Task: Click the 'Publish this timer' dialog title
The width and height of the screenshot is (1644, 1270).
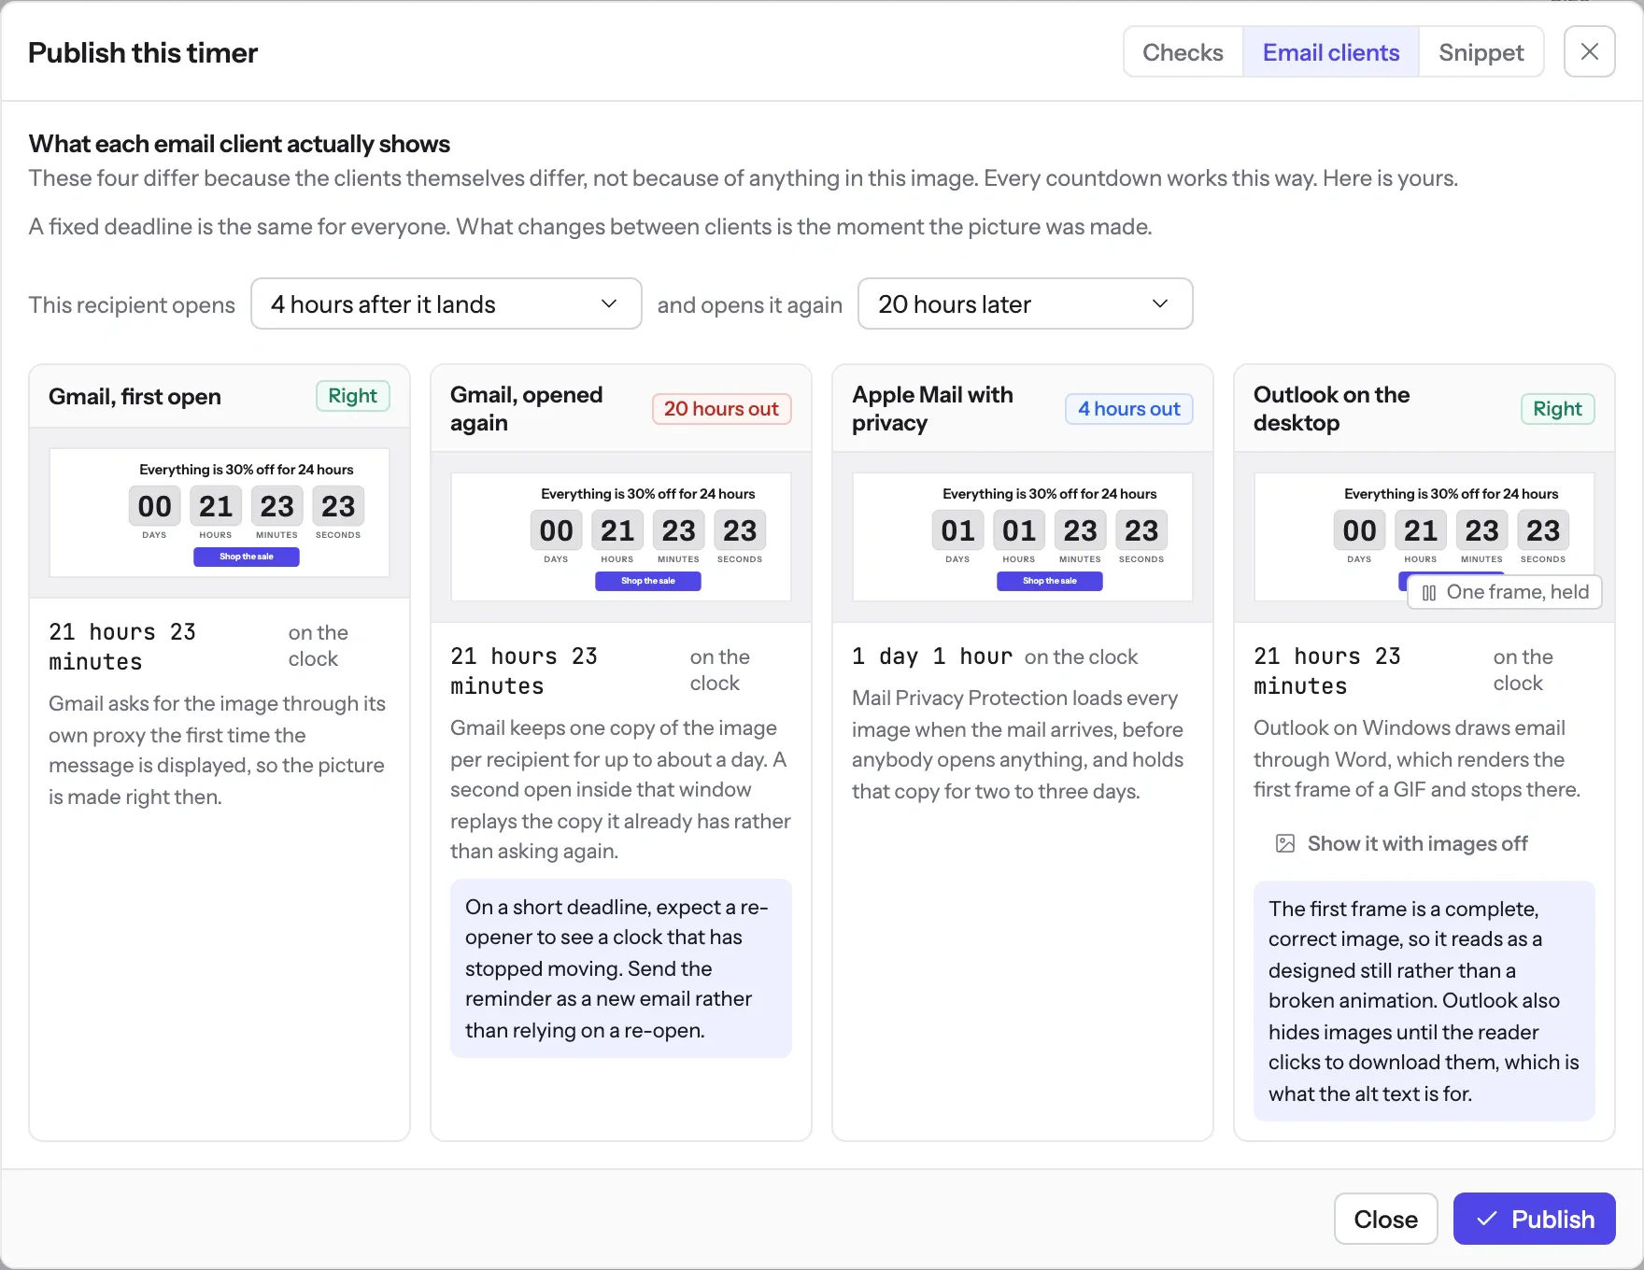Action: pyautogui.click(x=143, y=53)
